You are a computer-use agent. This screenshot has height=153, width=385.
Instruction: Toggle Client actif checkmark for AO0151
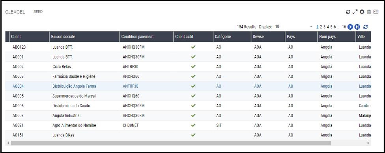[193, 135]
